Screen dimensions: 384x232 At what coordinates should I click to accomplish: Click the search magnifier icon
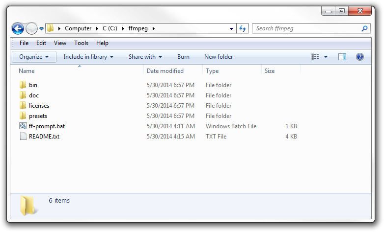(x=365, y=28)
